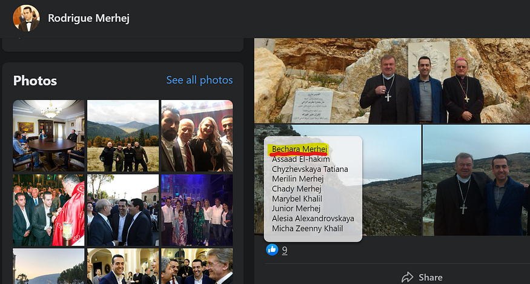This screenshot has height=284, width=530.
Task: Select Merilin Merhej in likes list
Action: click(x=298, y=179)
